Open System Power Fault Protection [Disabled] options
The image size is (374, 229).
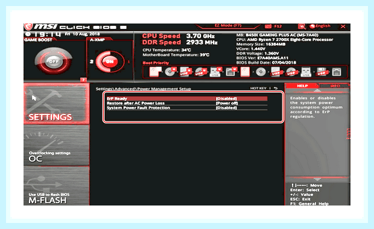[x=226, y=108]
